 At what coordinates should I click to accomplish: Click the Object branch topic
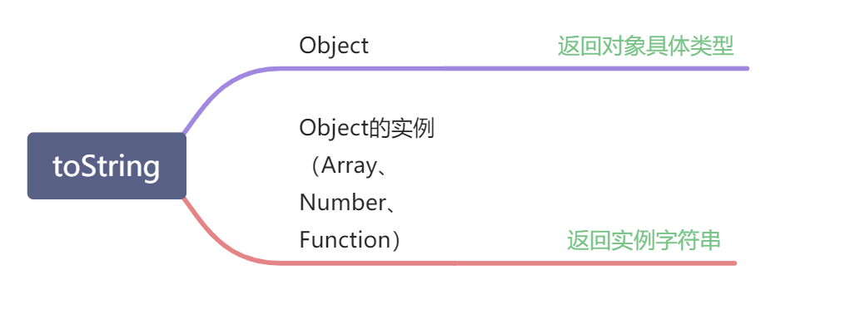coord(334,46)
